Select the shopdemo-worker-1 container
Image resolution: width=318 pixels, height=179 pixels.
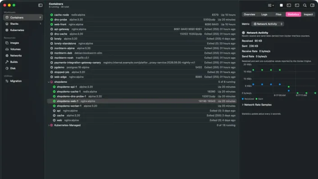tap(142, 106)
